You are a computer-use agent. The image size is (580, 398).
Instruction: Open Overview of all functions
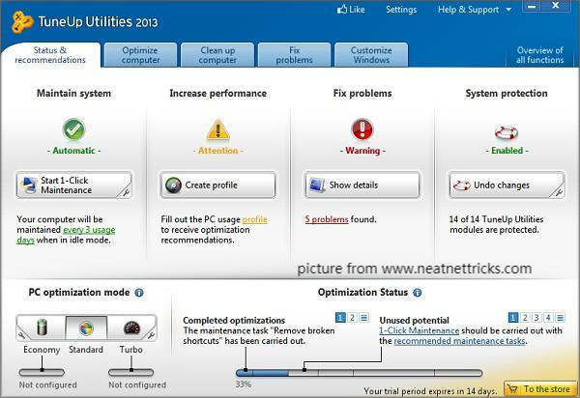click(x=540, y=55)
